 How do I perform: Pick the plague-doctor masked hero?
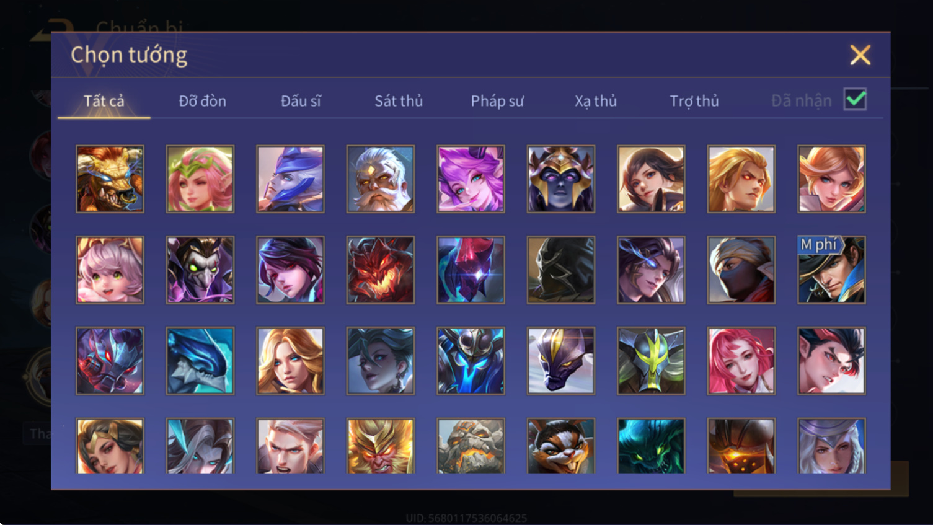pos(200,270)
